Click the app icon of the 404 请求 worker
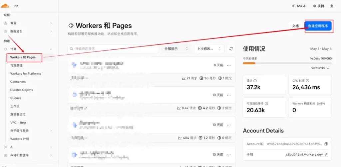The width and height of the screenshot is (341, 167). point(74,125)
